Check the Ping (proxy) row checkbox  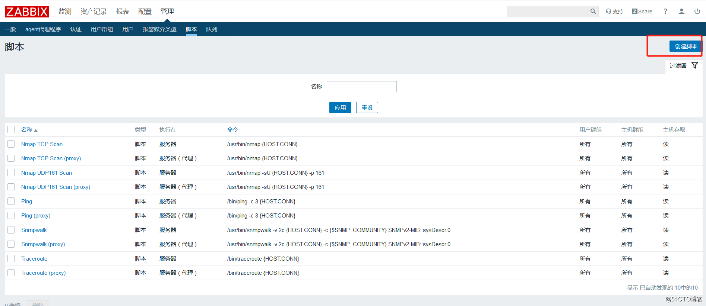point(11,215)
